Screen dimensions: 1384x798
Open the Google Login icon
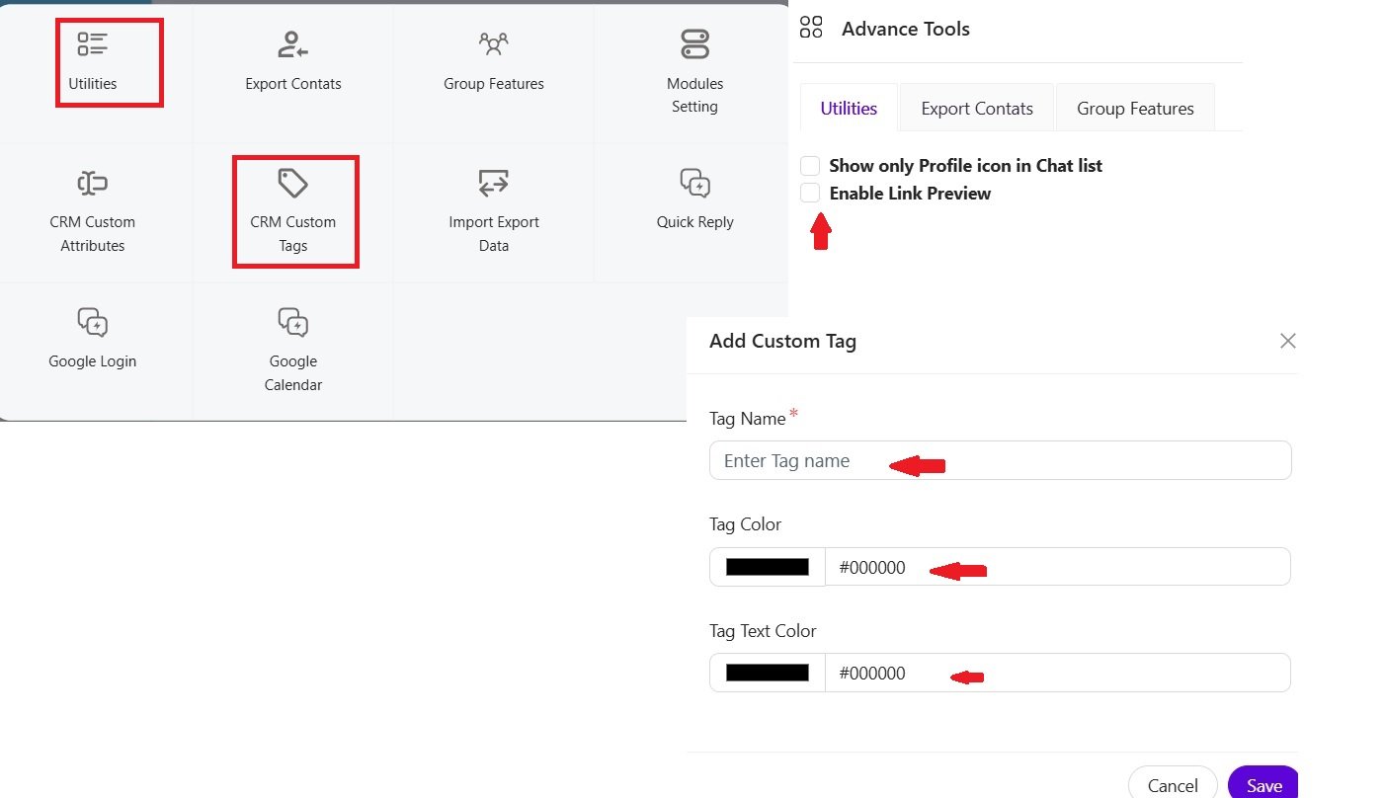click(93, 322)
